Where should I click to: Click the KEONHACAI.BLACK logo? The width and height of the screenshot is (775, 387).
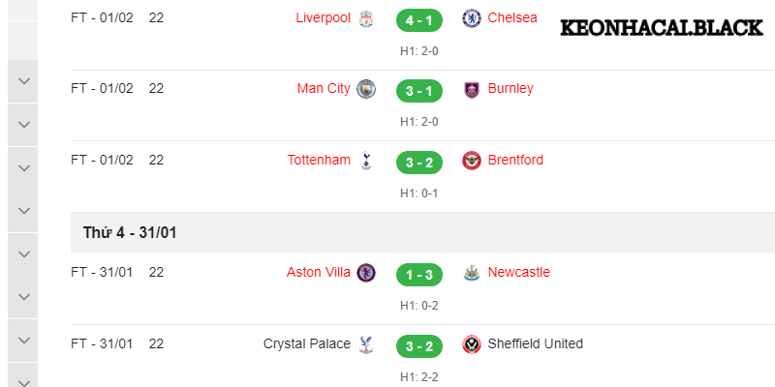pyautogui.click(x=661, y=28)
